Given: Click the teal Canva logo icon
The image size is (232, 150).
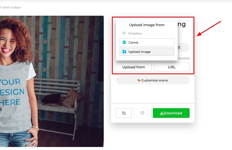Looking at the screenshot, I should tap(124, 42).
